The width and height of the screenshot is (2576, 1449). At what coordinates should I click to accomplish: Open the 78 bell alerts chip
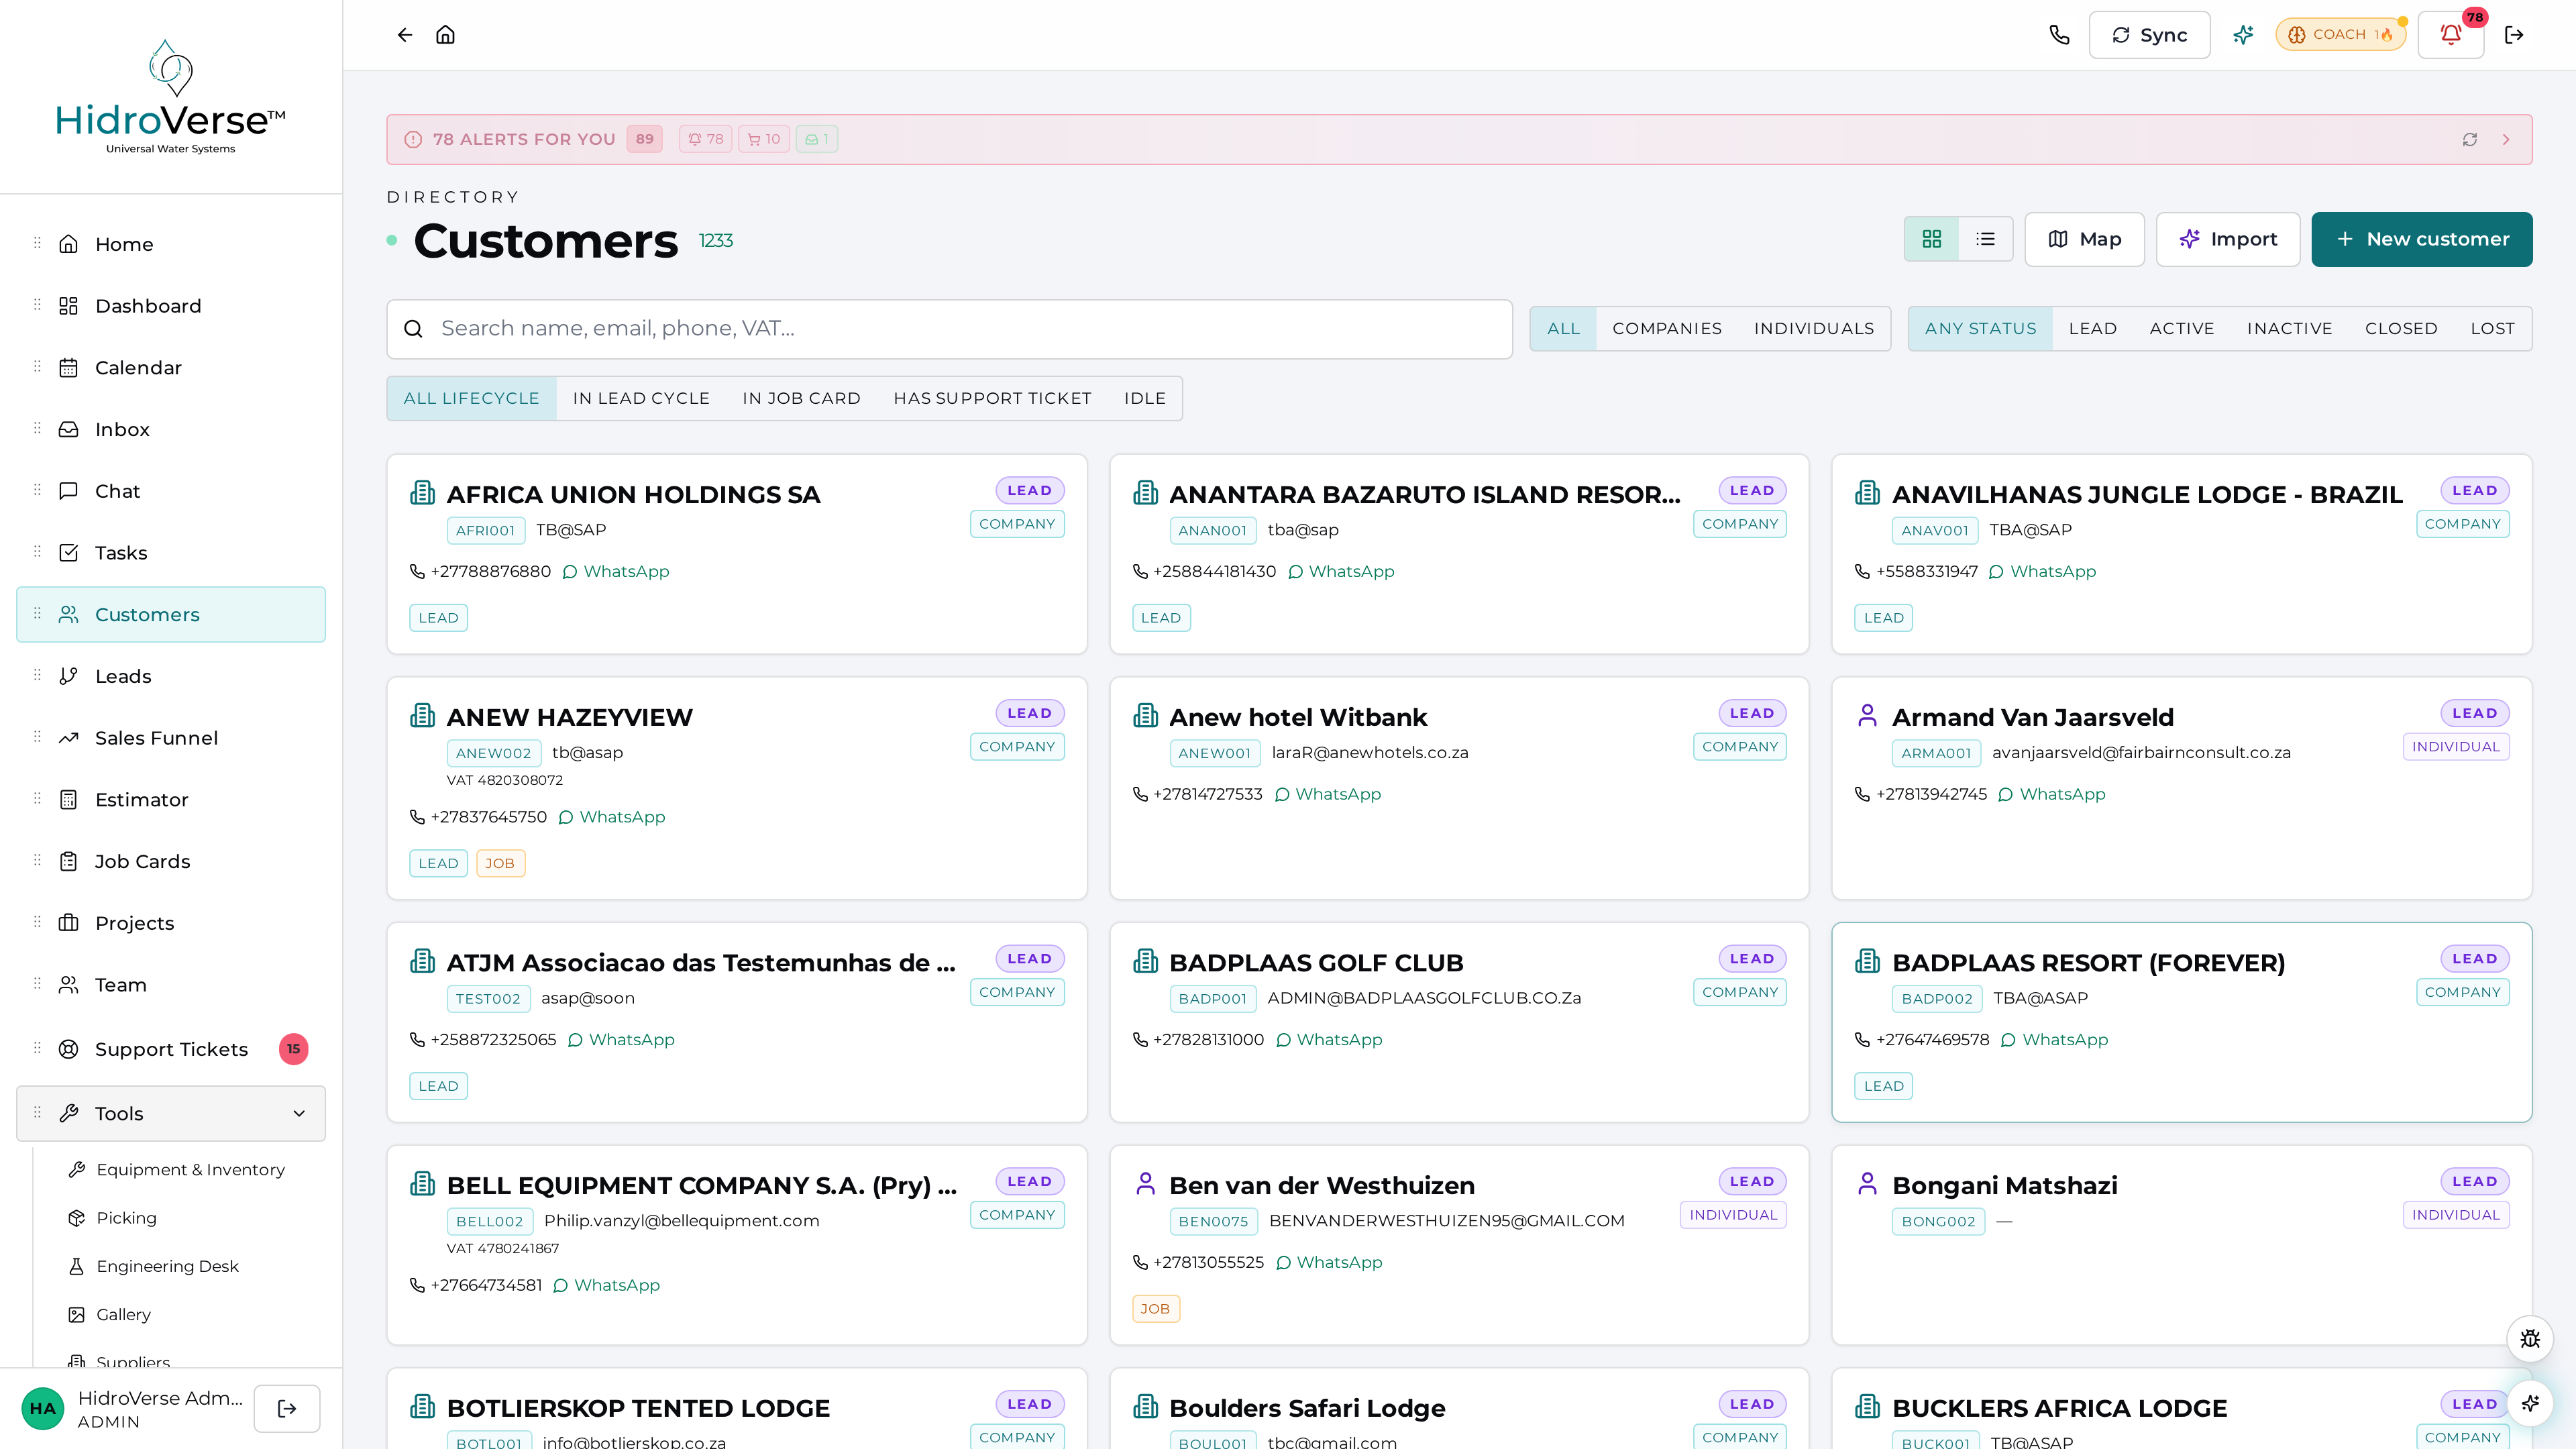pyautogui.click(x=706, y=140)
